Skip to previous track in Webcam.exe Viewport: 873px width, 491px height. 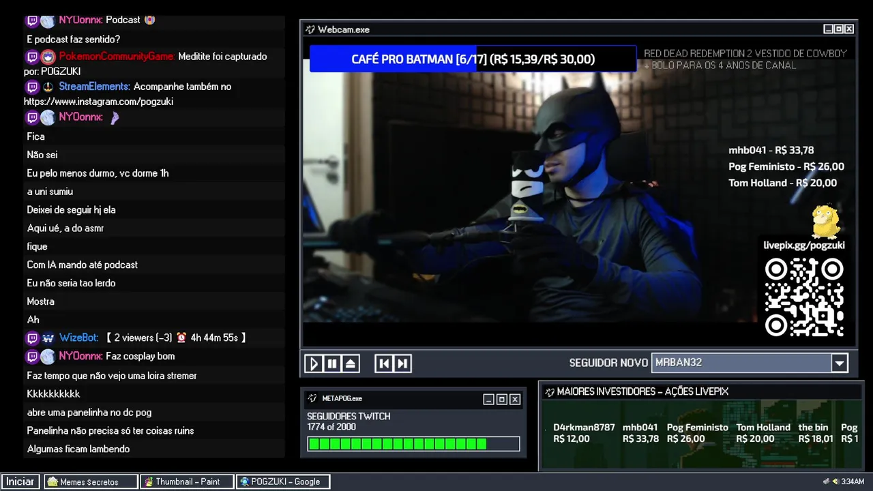pos(384,363)
